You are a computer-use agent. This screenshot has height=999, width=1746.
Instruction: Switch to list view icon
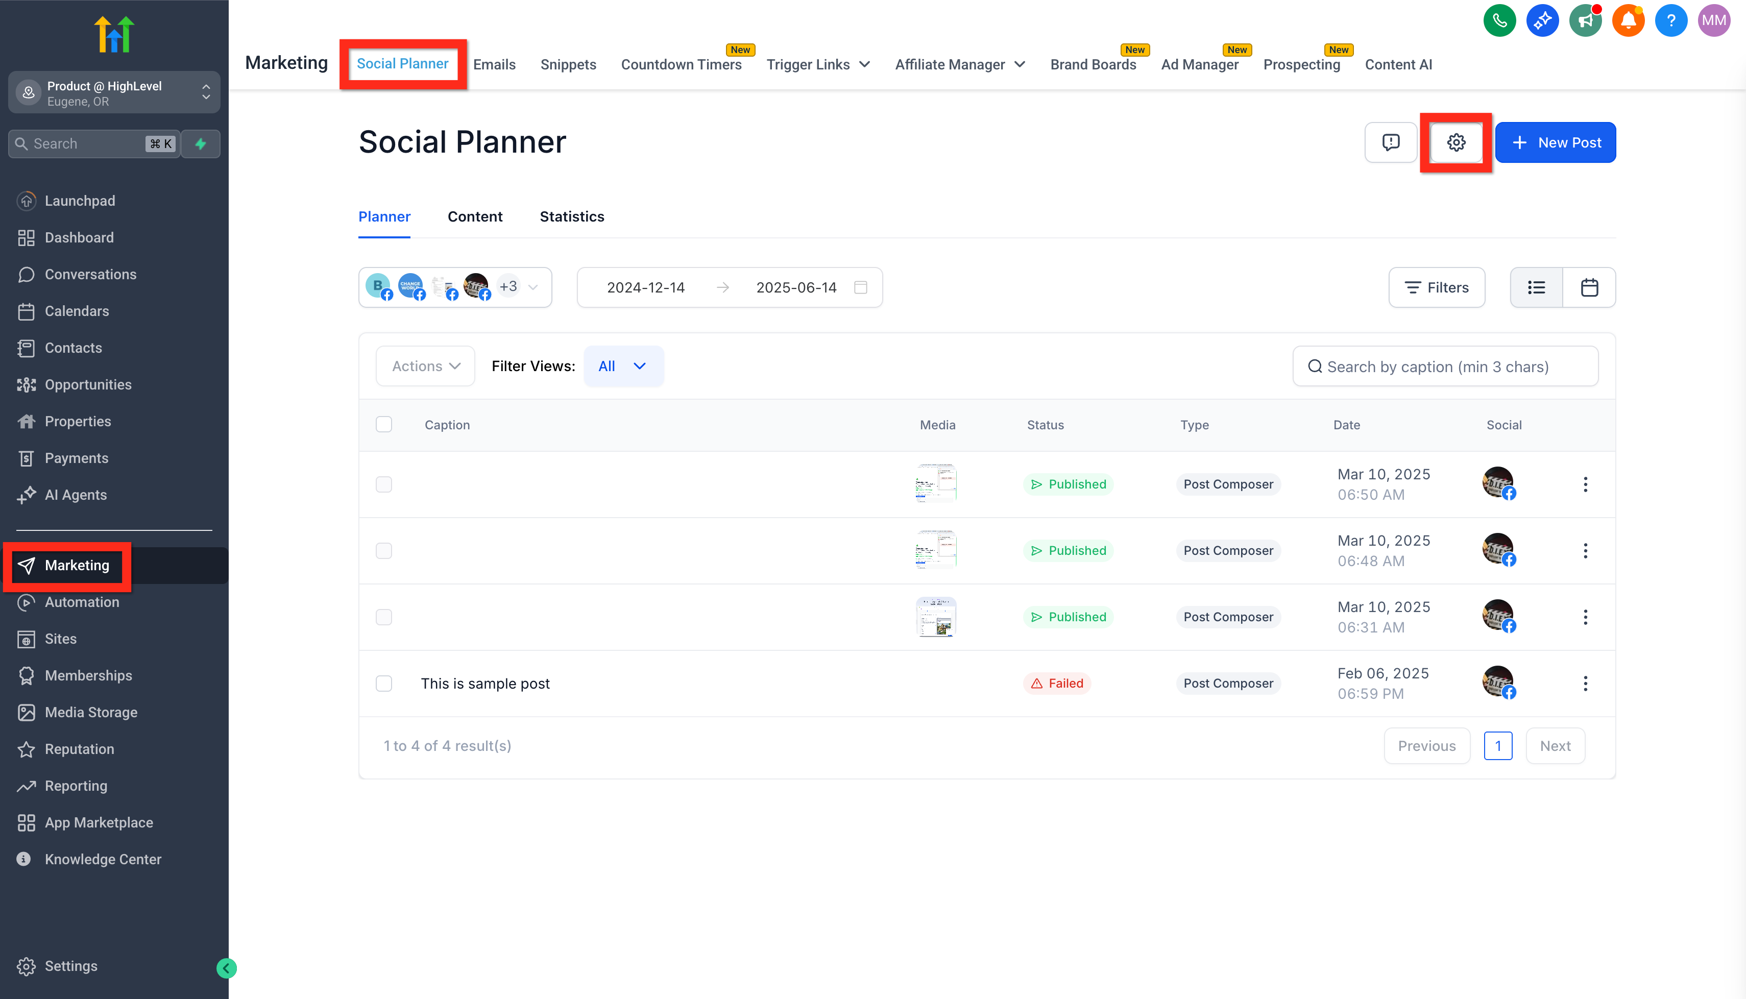tap(1537, 287)
